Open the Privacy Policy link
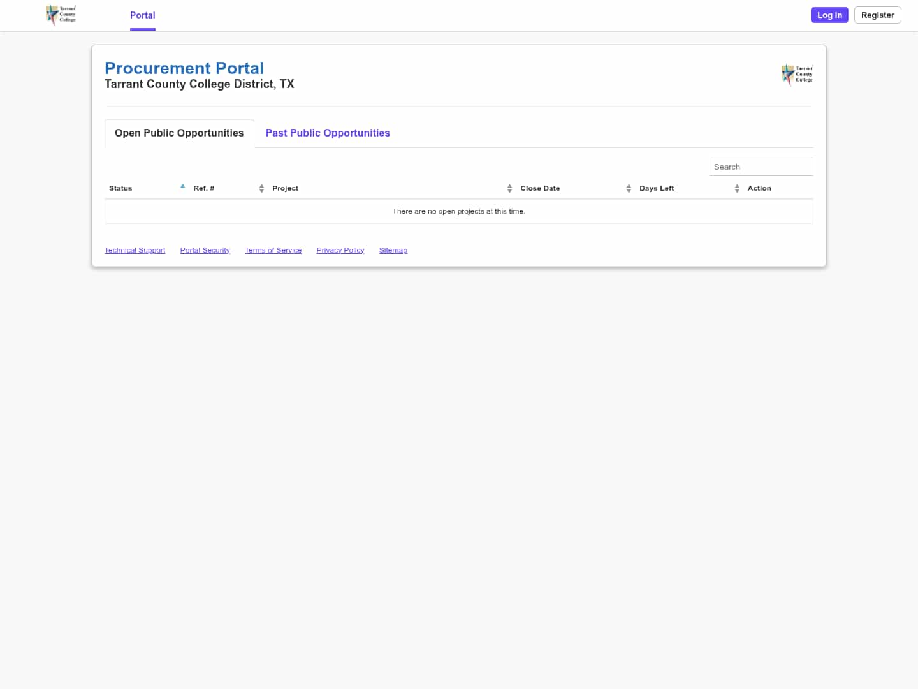 click(340, 250)
